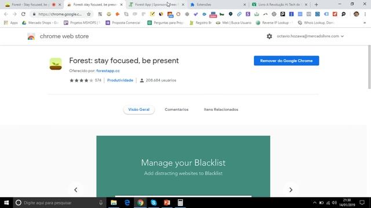Open Skype from the taskbar
371x208 pixels.
click(x=154, y=203)
